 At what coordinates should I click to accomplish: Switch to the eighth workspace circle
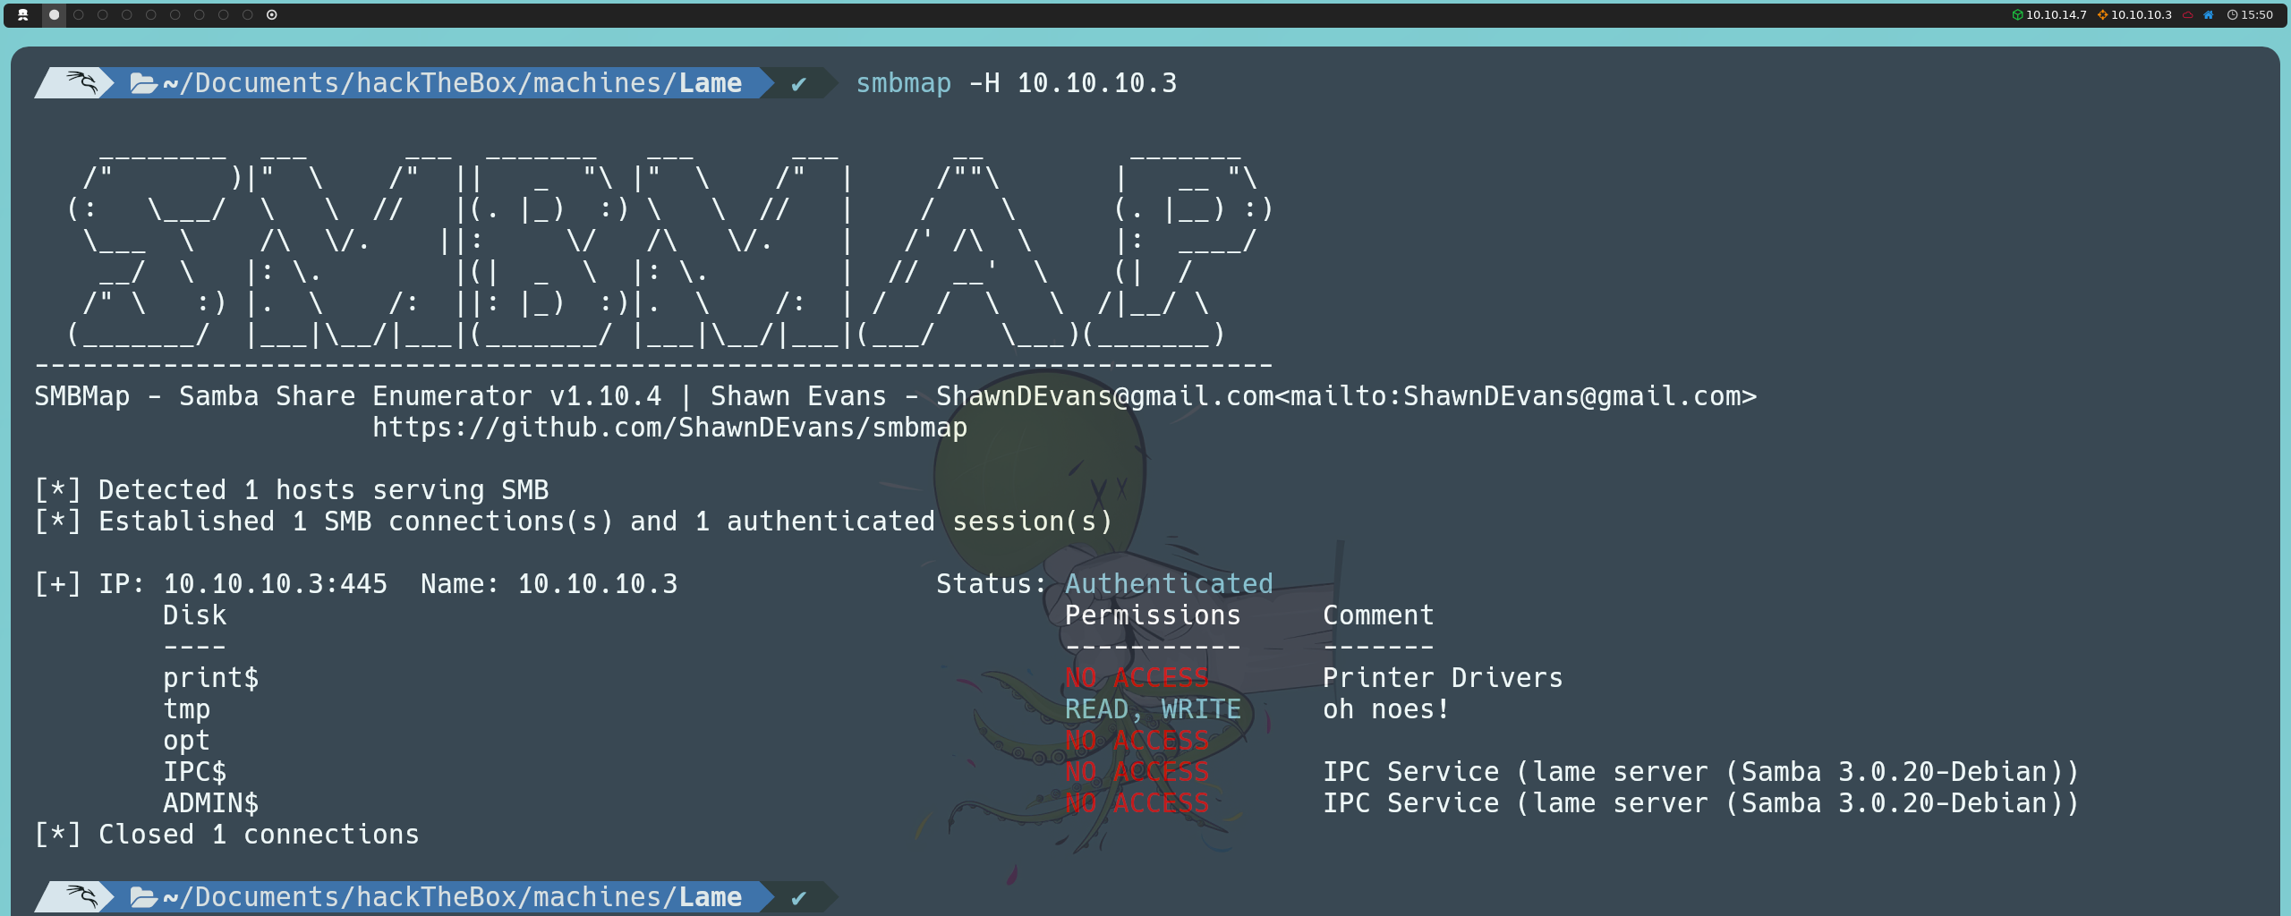(224, 14)
